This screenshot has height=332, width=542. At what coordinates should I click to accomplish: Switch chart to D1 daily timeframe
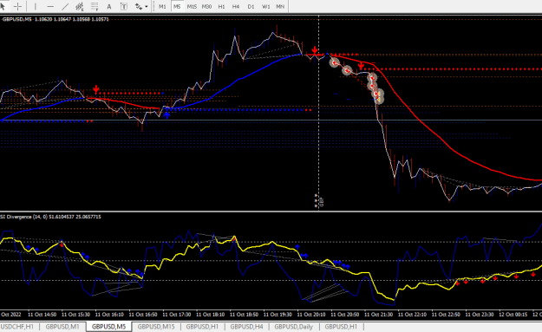tap(251, 6)
